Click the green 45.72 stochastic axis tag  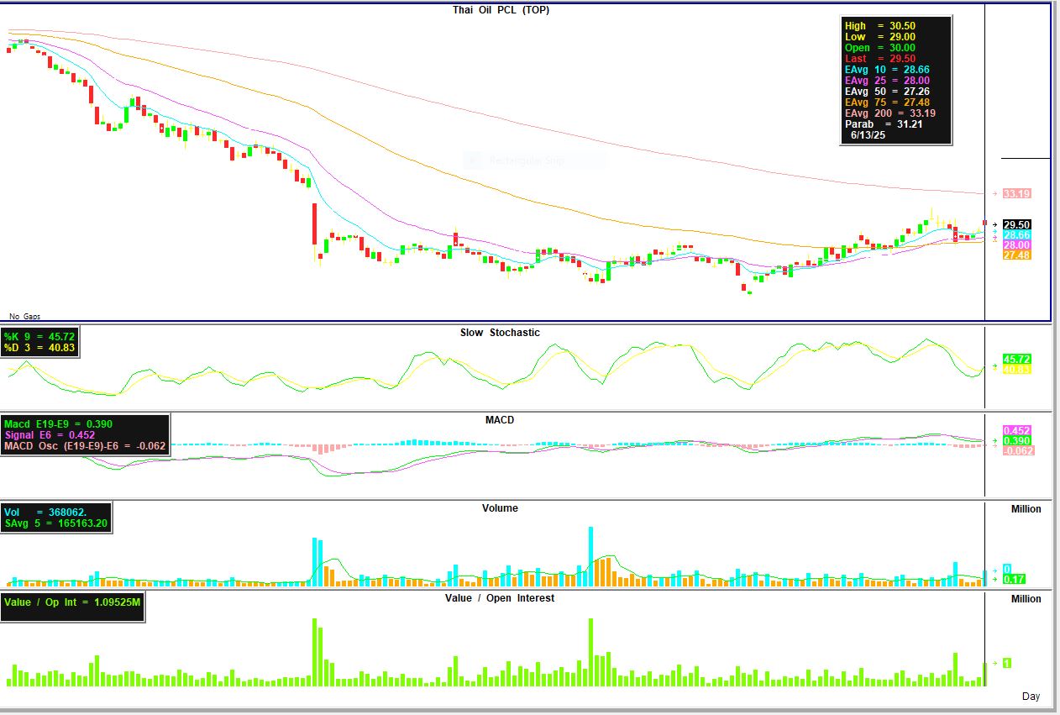[x=1016, y=359]
